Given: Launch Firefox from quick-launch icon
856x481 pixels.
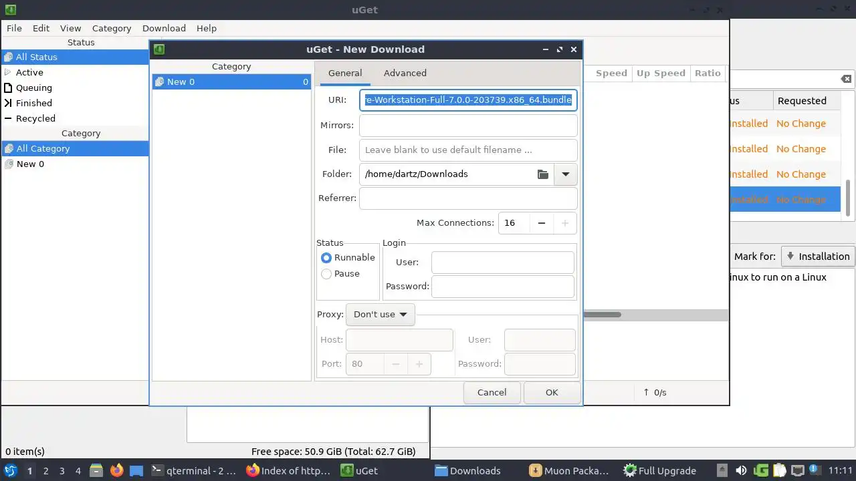Looking at the screenshot, I should [116, 470].
